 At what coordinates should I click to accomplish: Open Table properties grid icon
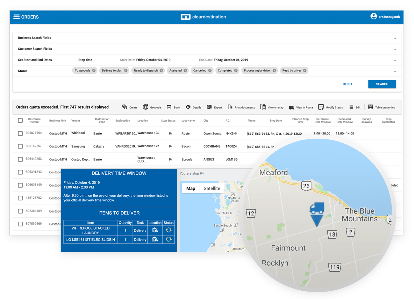pos(370,107)
